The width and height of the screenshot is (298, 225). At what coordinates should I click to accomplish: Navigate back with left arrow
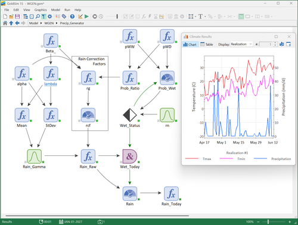click(17, 23)
